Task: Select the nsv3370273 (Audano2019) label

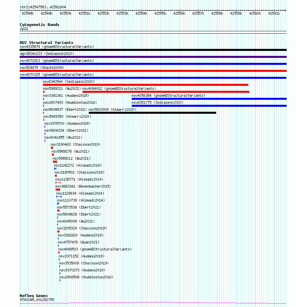Action: pyautogui.click(x=82, y=270)
